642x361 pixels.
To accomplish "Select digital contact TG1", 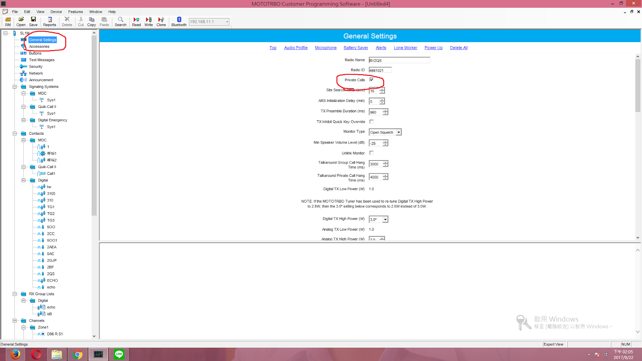I will [51, 207].
